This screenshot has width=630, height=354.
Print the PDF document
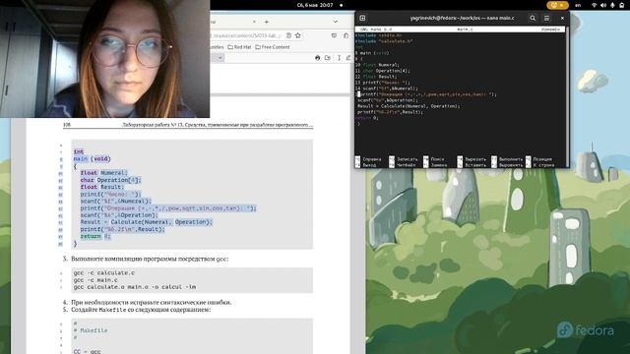(x=317, y=58)
